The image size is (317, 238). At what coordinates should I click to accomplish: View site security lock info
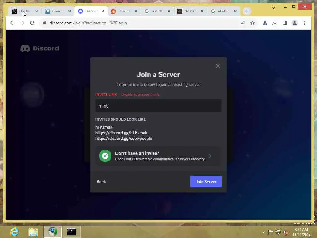[x=45, y=23]
